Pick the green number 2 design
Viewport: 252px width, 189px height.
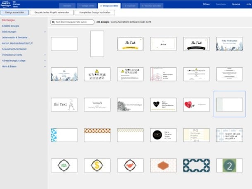[x=230, y=165]
